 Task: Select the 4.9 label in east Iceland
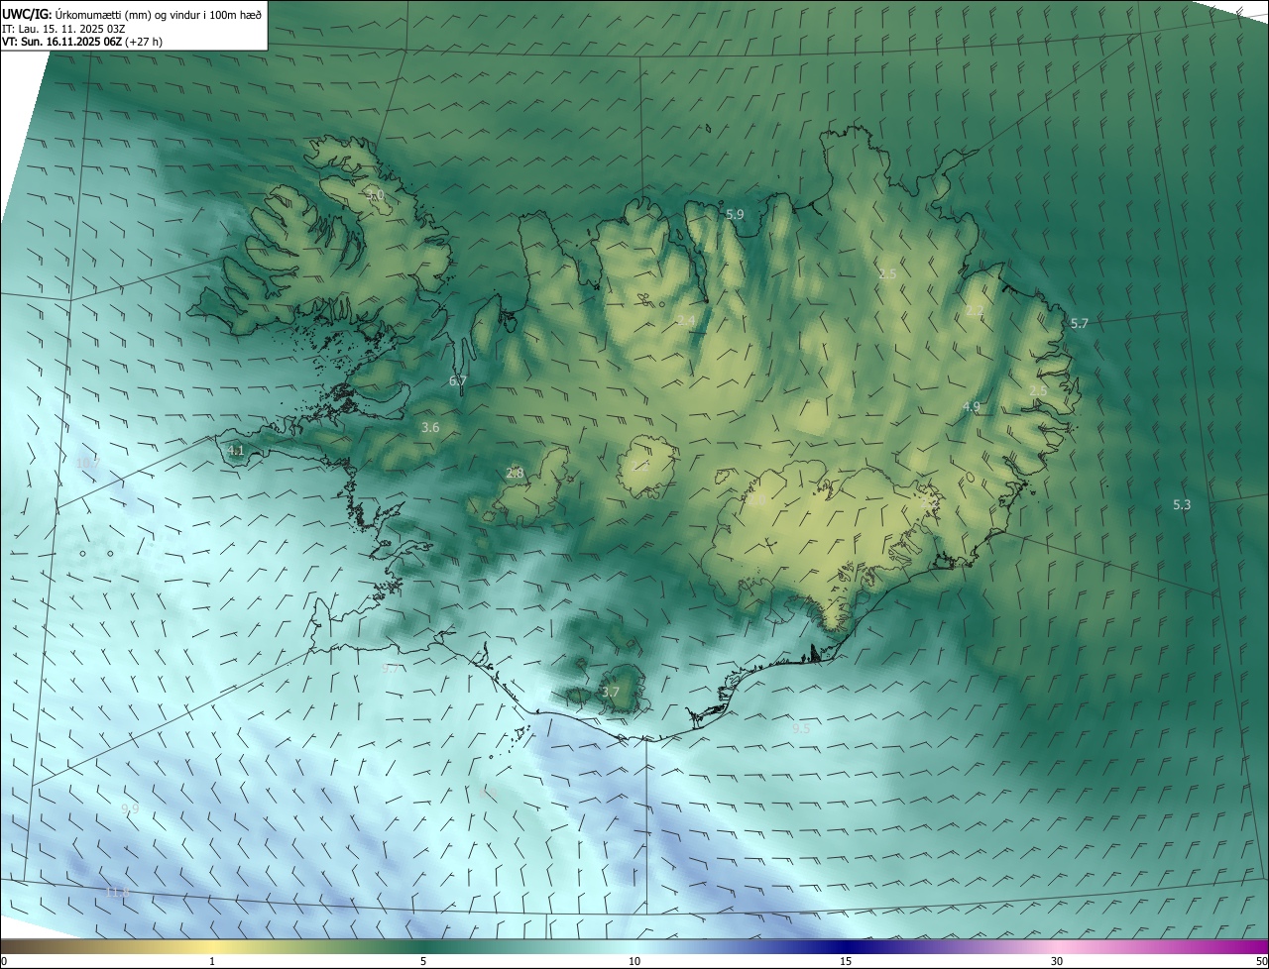point(972,406)
